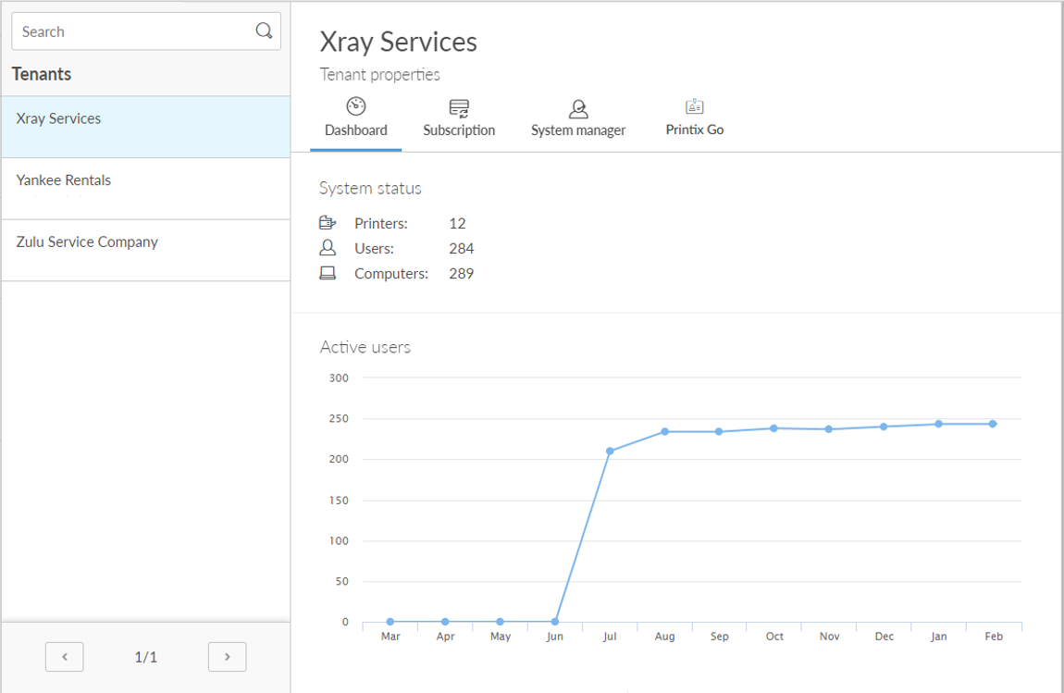Focus the tenant Search field
The width and height of the screenshot is (1064, 693).
point(134,31)
